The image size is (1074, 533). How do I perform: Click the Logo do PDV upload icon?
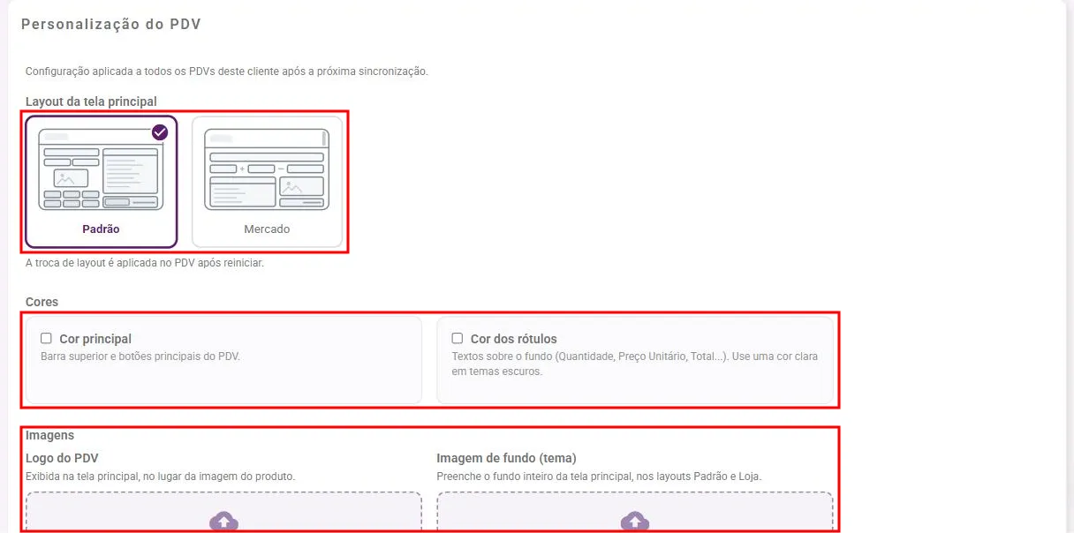click(x=223, y=522)
